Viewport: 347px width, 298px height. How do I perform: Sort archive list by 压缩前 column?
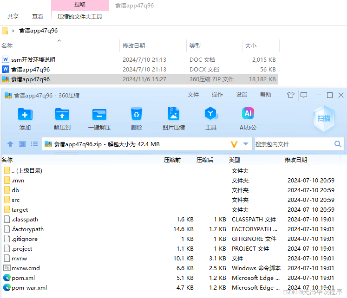(x=172, y=160)
